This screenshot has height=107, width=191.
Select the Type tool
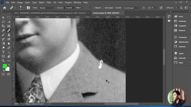click(3, 52)
